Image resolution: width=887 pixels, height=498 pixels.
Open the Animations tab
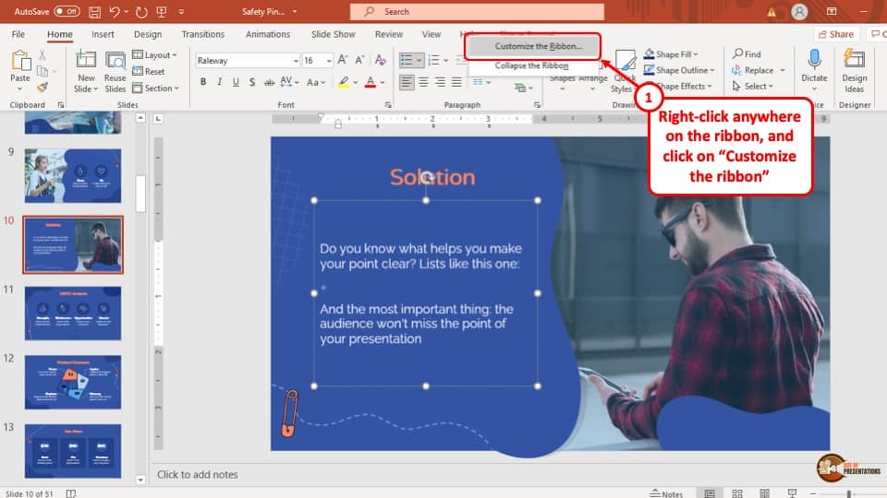(268, 34)
